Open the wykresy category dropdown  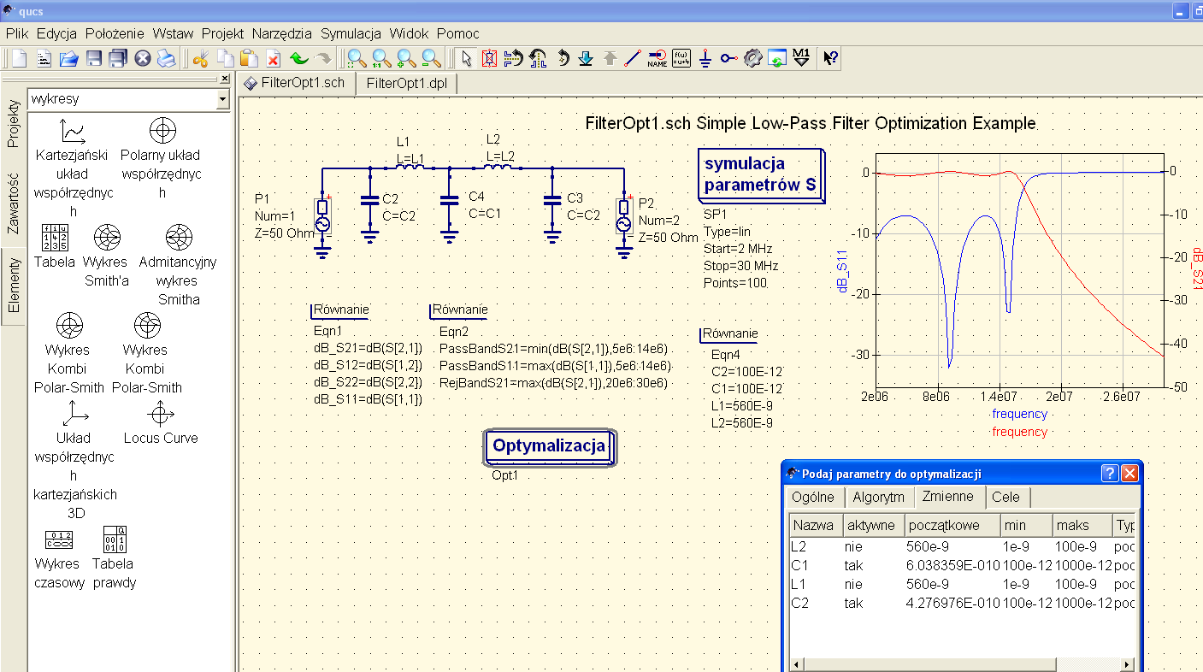(222, 100)
